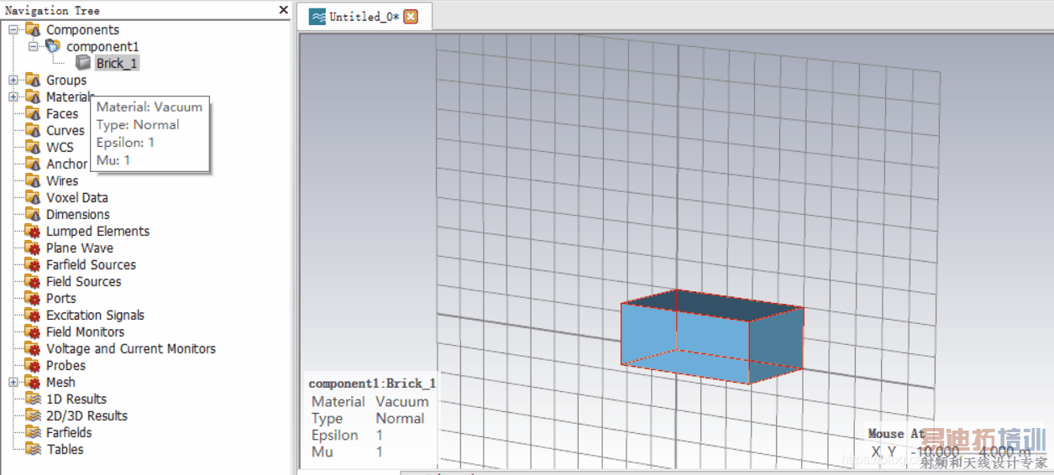
Task: Click the Faces folder icon
Action: [x=33, y=113]
